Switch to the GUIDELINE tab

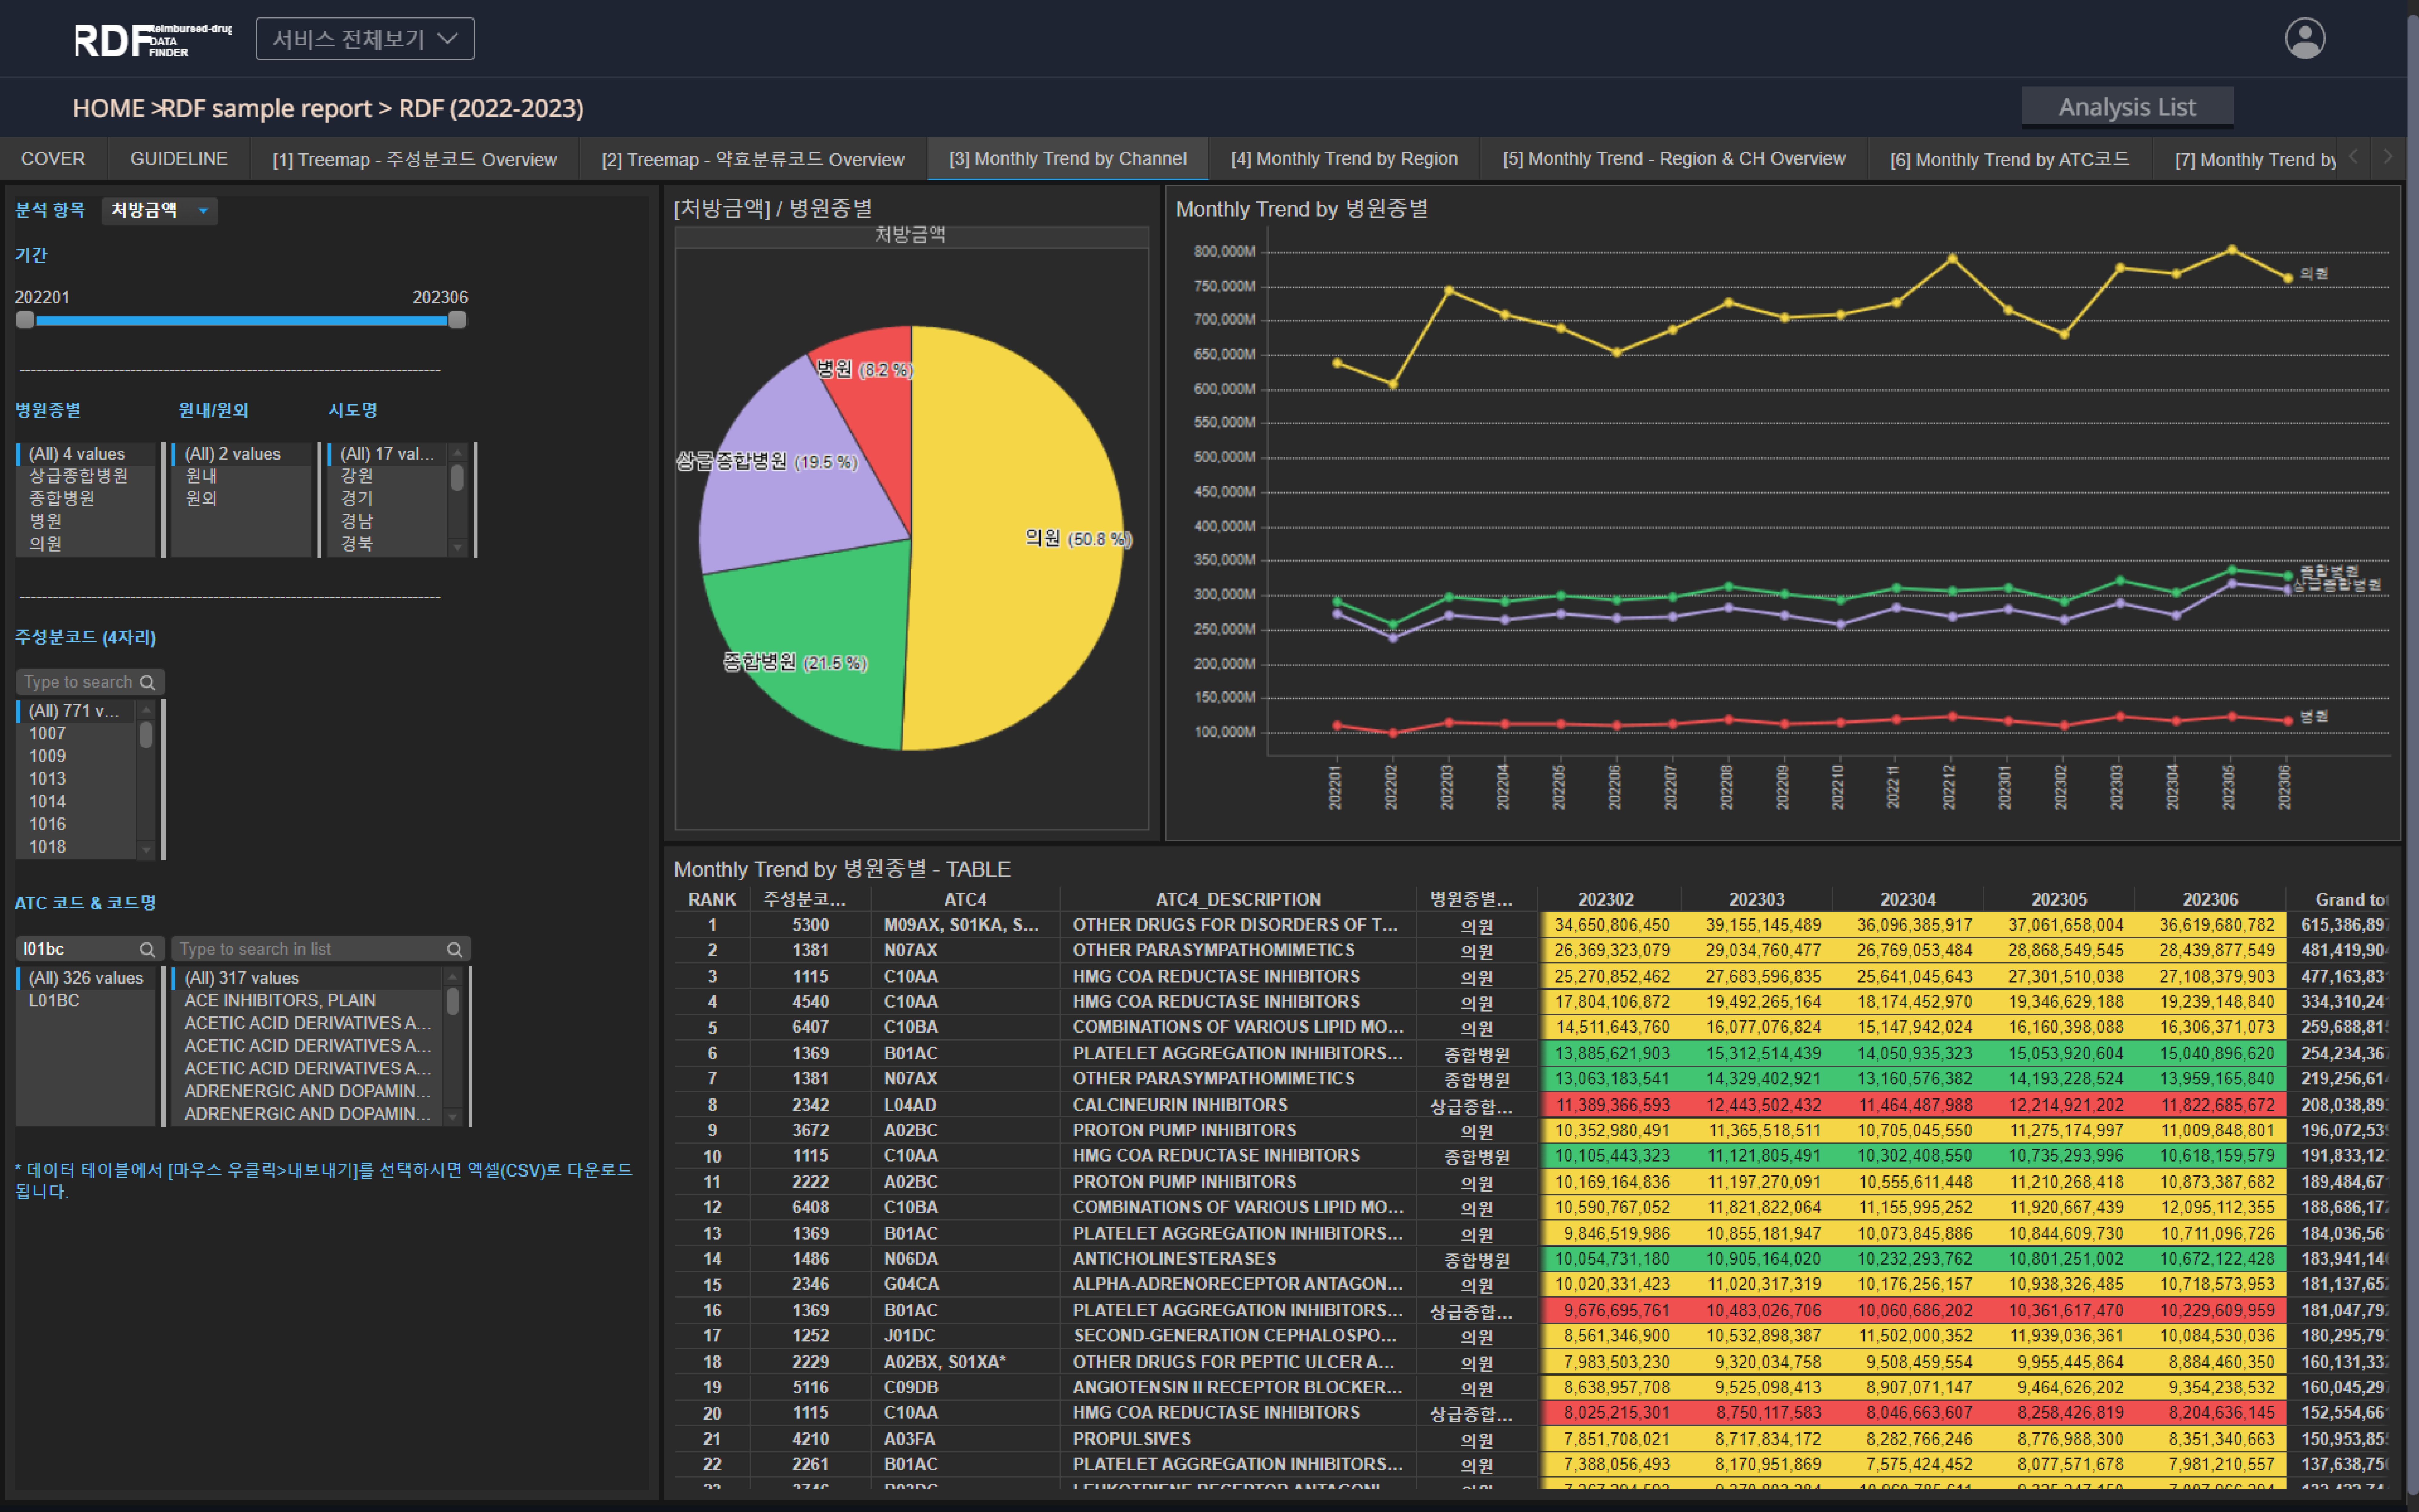[x=179, y=159]
